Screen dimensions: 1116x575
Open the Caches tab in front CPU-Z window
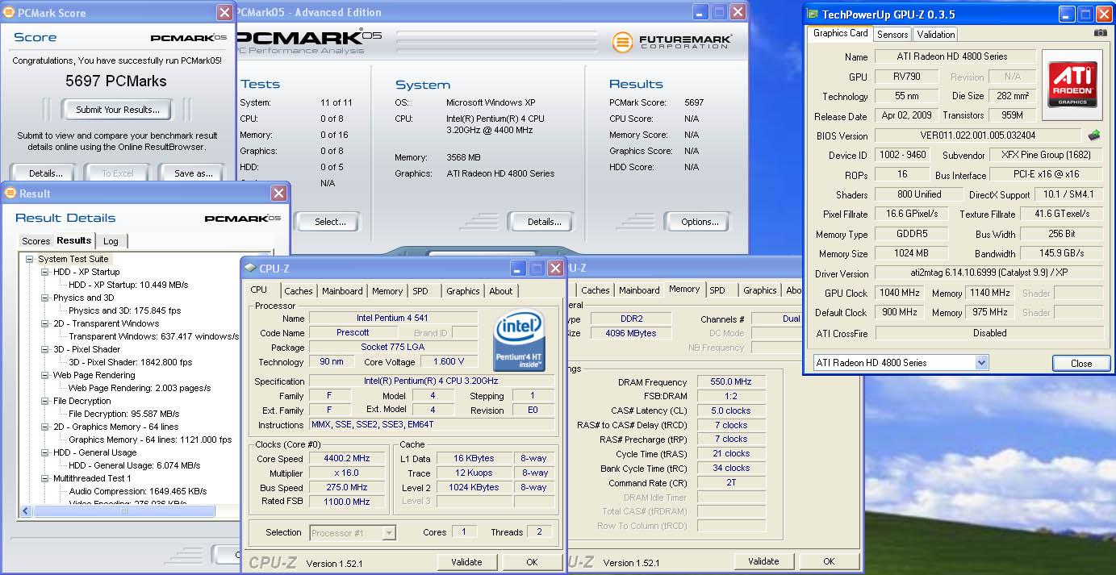pos(299,291)
